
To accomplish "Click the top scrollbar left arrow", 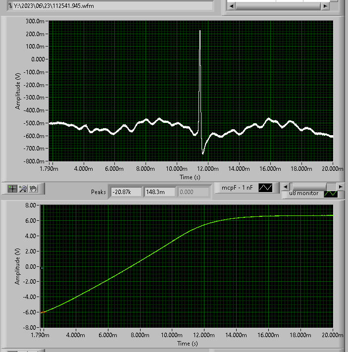I will click(x=232, y=6).
